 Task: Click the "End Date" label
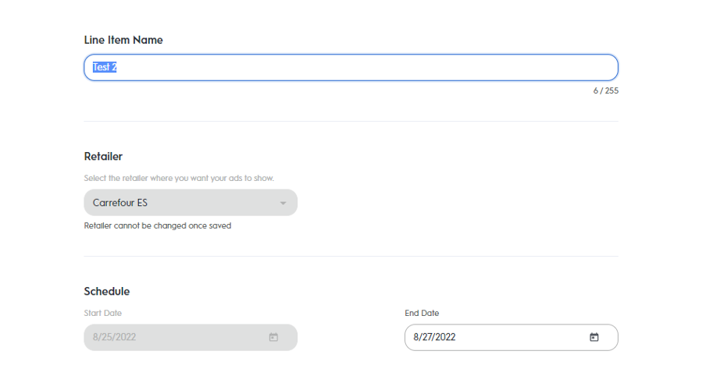(422, 313)
